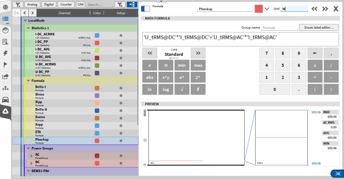Click the blue color swatch of I-DC_ACRMS
Screen dimensions: 344x179
coord(97,35)
